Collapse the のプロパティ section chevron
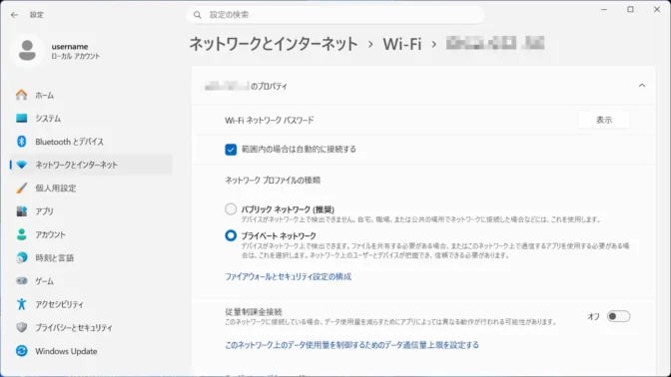Screen dimensions: 671x377 642,86
